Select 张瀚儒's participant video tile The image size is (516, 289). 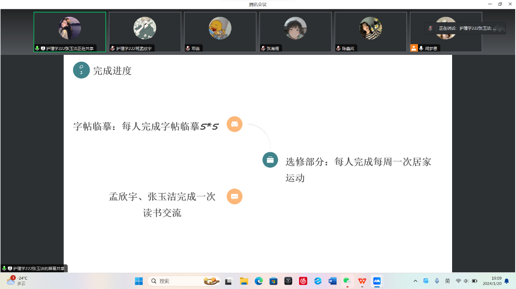point(295,31)
